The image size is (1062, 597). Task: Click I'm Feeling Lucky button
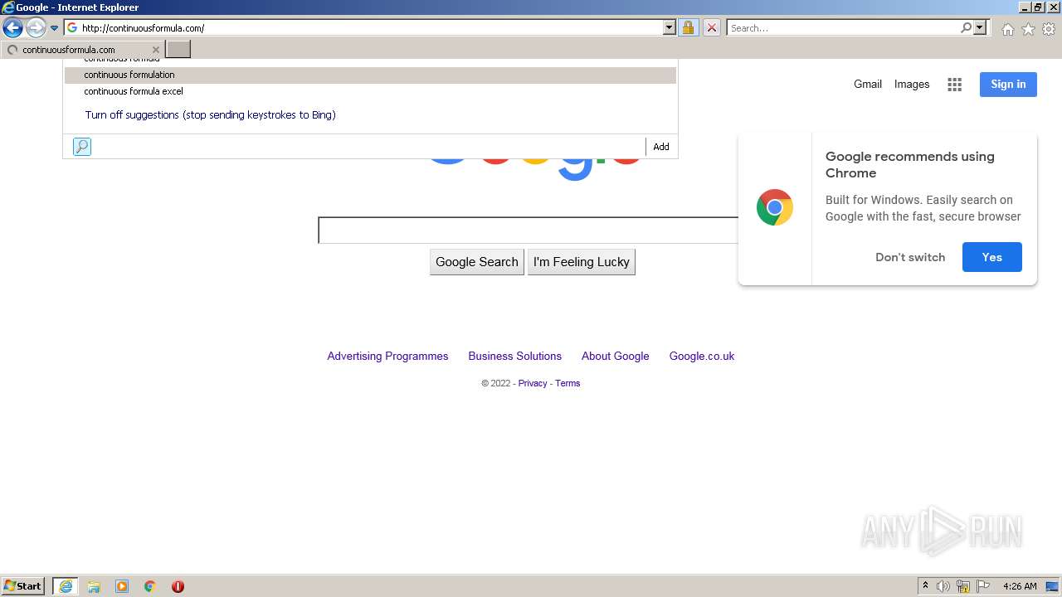582,262
